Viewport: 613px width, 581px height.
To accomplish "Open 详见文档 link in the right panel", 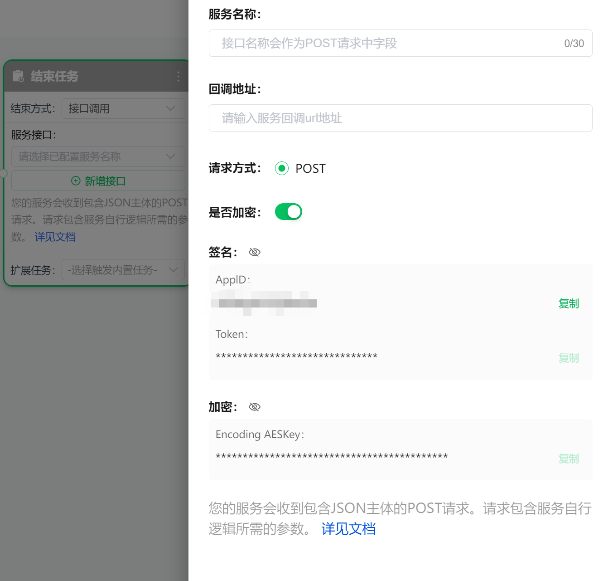I will (348, 529).
